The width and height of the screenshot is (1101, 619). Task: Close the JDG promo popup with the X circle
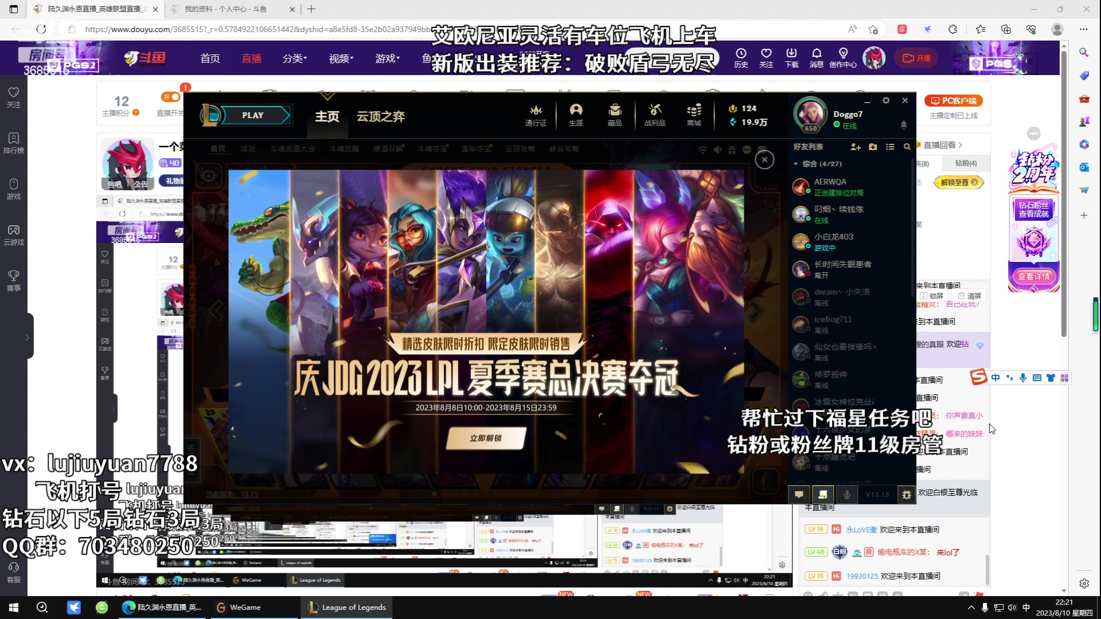(764, 160)
